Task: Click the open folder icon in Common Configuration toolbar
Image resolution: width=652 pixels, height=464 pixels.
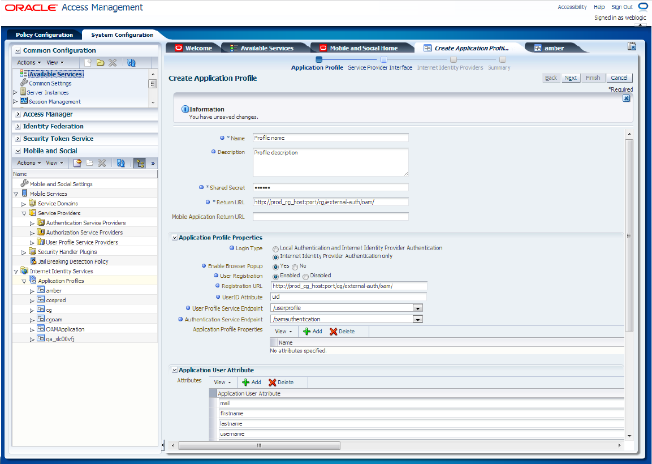Action: click(x=100, y=62)
